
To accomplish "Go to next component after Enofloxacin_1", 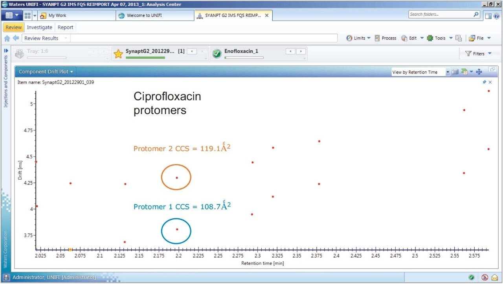I will pyautogui.click(x=301, y=52).
